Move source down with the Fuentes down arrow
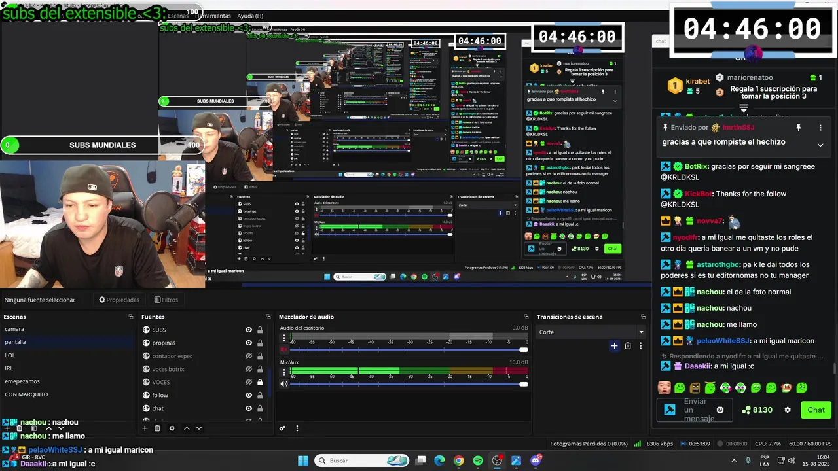Image resolution: width=838 pixels, height=471 pixels. coord(199,428)
